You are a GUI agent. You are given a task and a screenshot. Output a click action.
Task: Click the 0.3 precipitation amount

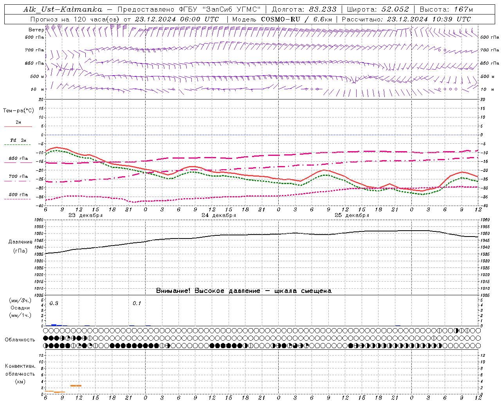54,303
